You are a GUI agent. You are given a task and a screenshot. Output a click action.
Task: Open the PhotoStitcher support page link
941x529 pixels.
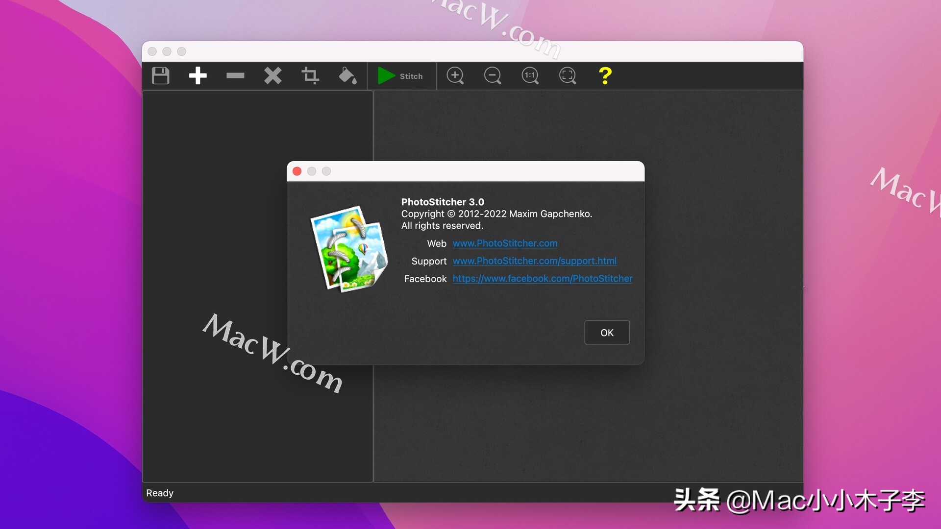click(534, 261)
